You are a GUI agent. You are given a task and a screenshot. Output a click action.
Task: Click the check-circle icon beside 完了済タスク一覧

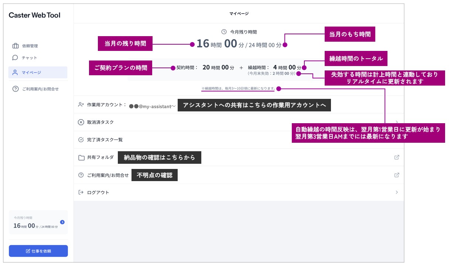[81, 139]
